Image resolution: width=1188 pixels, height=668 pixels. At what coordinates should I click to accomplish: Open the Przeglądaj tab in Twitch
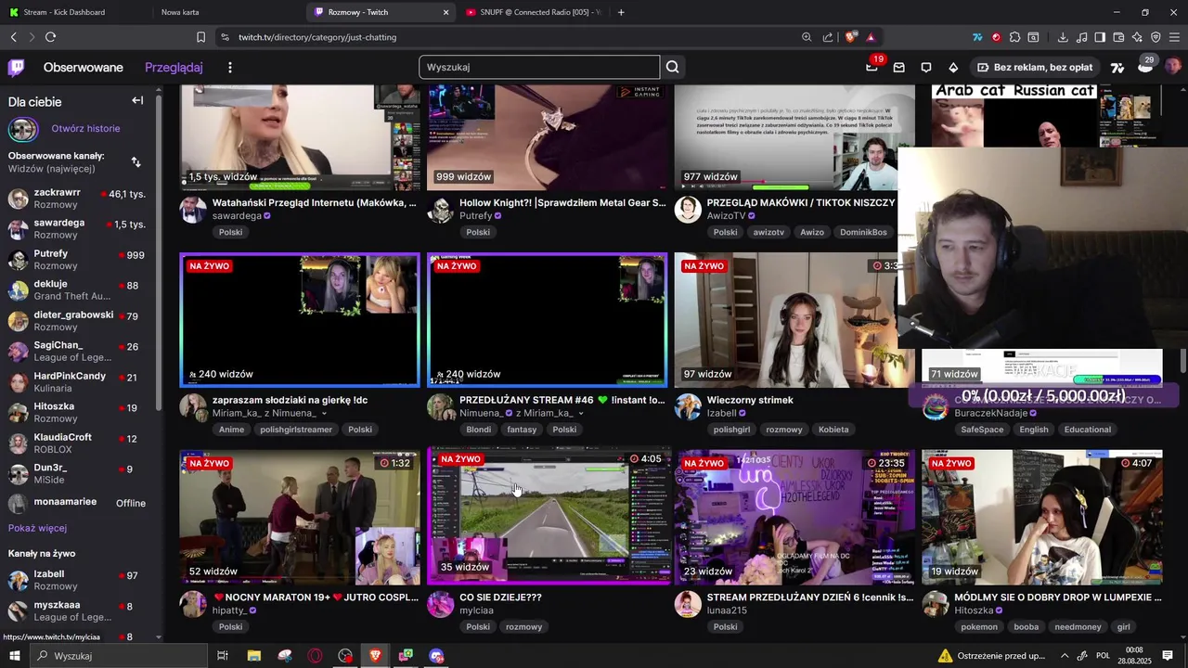point(174,67)
